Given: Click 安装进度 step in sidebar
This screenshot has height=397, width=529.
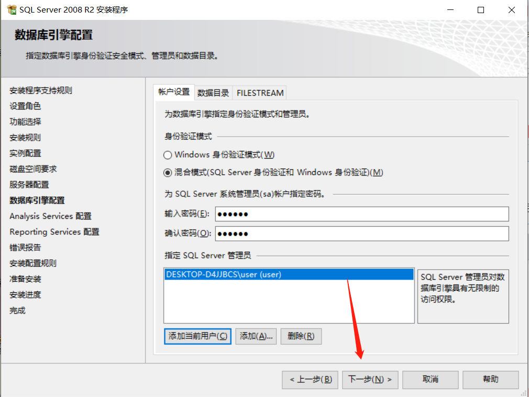Looking at the screenshot, I should (25, 295).
